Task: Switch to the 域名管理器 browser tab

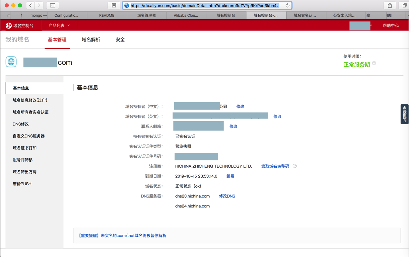Action: tap(147, 15)
